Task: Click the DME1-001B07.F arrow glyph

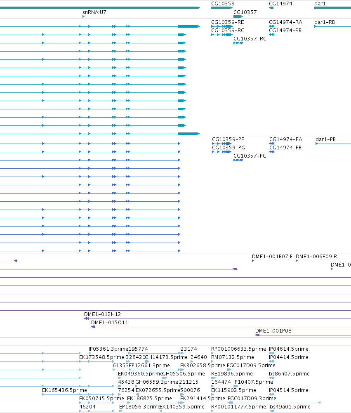Action: [x=253, y=261]
